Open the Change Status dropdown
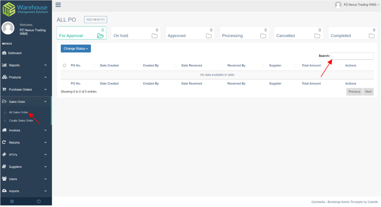The image size is (381, 207). (x=75, y=48)
